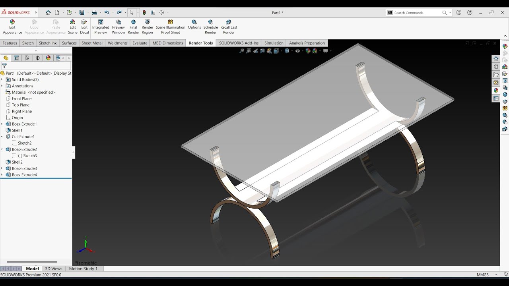Expand the Solid Bodies(3) folder
The width and height of the screenshot is (509, 286).
point(2,79)
